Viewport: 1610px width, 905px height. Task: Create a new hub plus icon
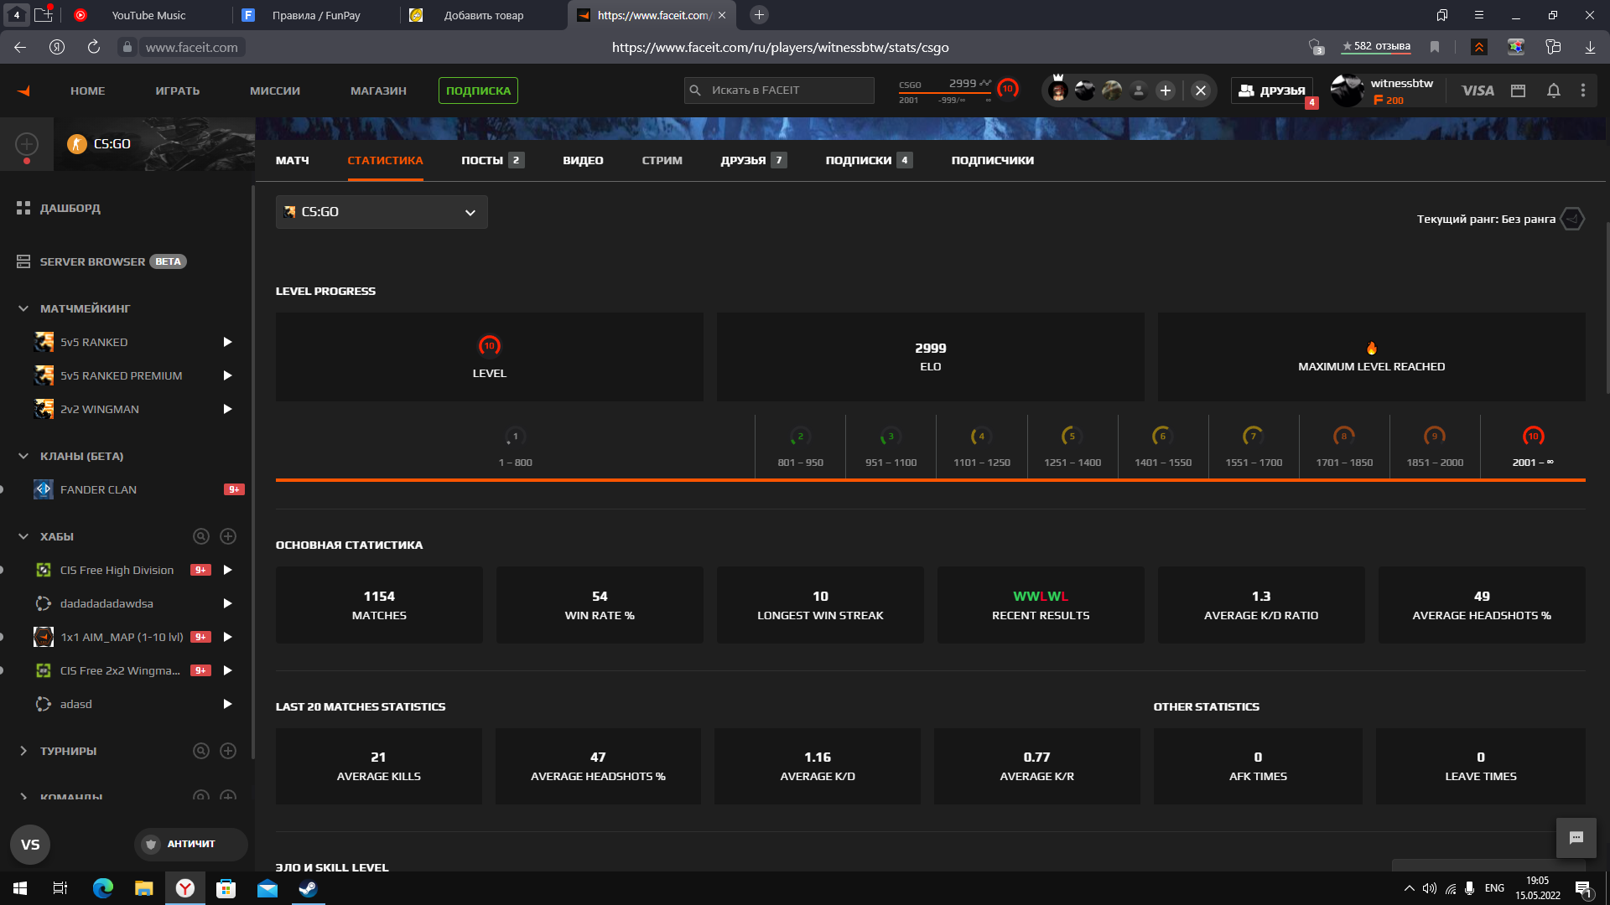click(x=228, y=536)
